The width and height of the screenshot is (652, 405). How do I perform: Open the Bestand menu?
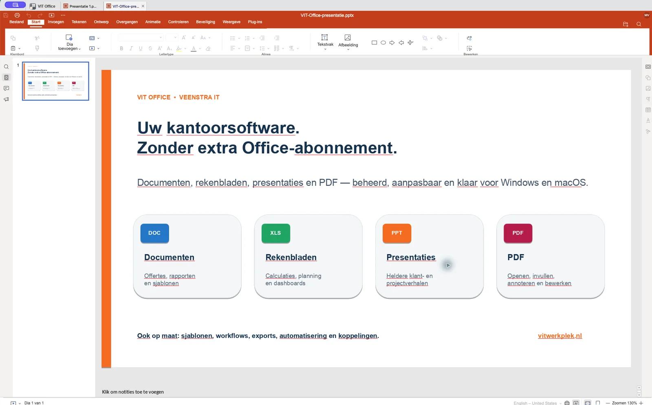pyautogui.click(x=17, y=22)
